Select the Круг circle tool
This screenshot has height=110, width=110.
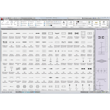pyautogui.click(x=12, y=23)
